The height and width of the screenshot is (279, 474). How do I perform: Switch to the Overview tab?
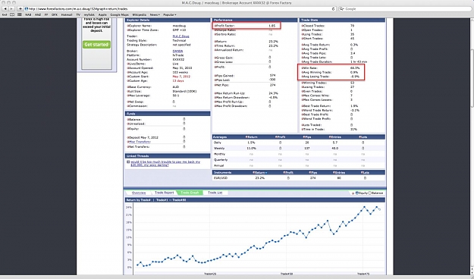click(139, 193)
